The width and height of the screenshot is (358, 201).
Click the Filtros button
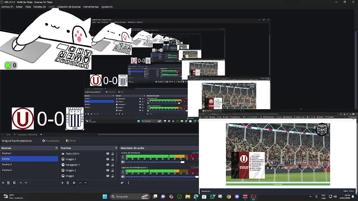(71, 141)
